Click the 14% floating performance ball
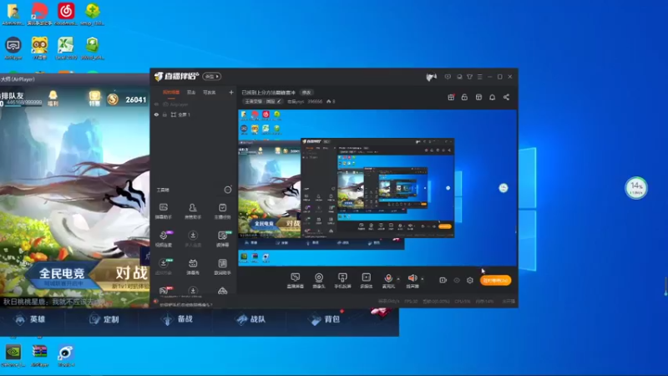The image size is (668, 376). click(636, 188)
